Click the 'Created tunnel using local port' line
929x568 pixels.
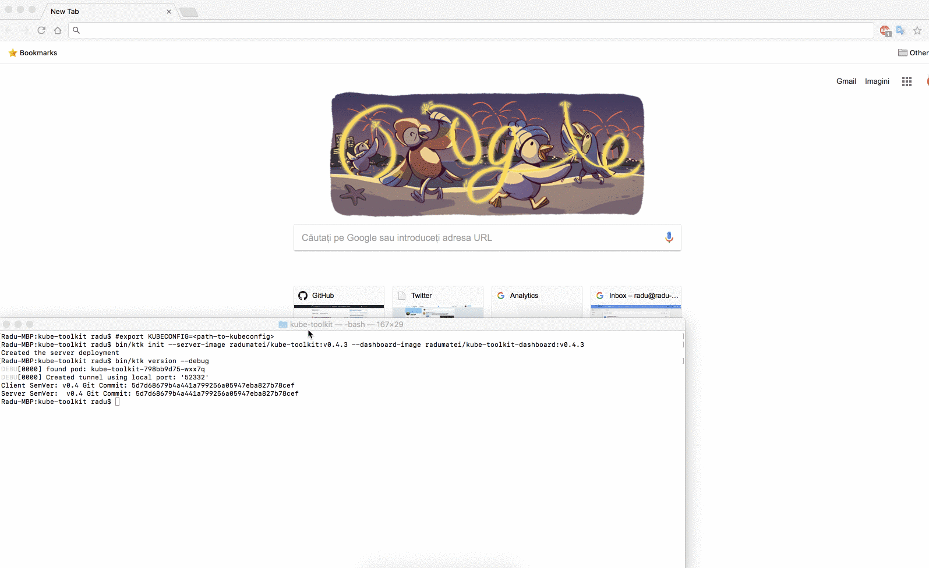point(105,377)
